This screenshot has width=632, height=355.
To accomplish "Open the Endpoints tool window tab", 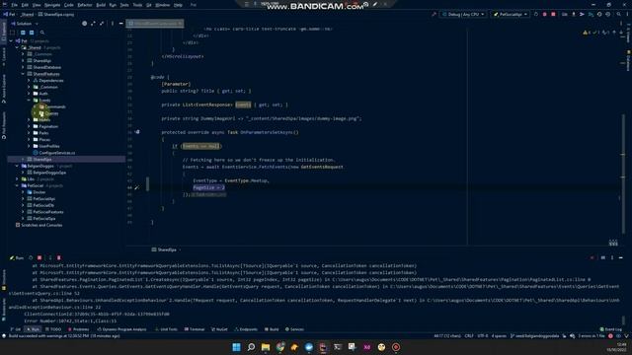I will [246, 329].
